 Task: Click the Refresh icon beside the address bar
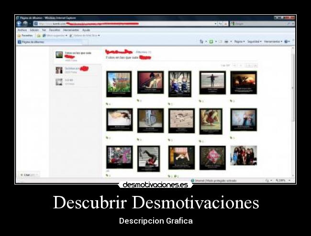(221, 24)
